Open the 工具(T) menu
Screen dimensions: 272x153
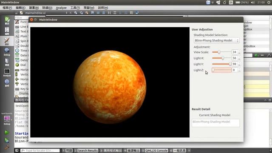point(75,8)
